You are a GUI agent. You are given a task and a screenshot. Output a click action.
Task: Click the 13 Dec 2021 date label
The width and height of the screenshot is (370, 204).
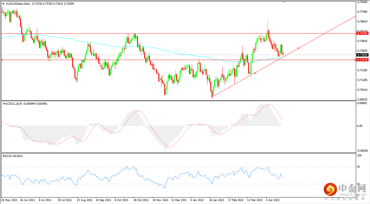[179, 200]
